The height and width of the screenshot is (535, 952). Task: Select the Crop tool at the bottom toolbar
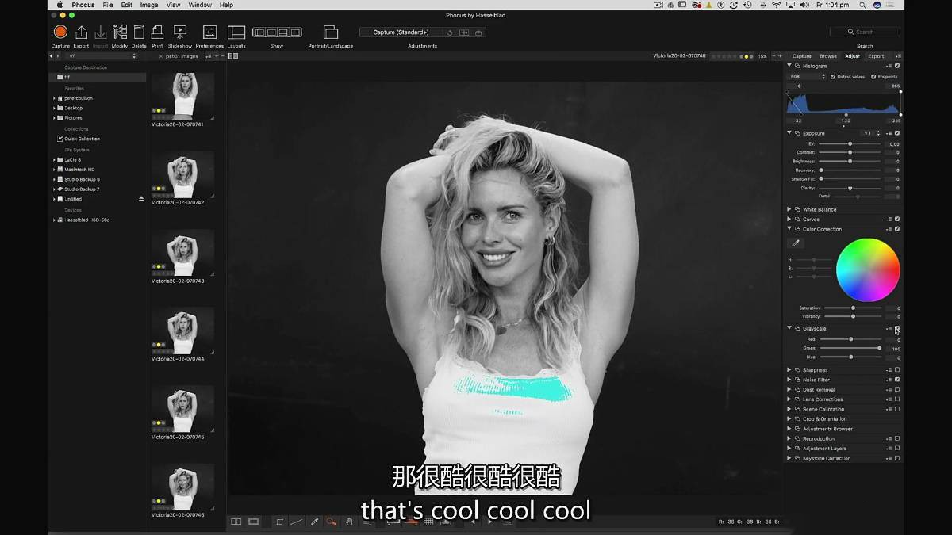pyautogui.click(x=280, y=522)
